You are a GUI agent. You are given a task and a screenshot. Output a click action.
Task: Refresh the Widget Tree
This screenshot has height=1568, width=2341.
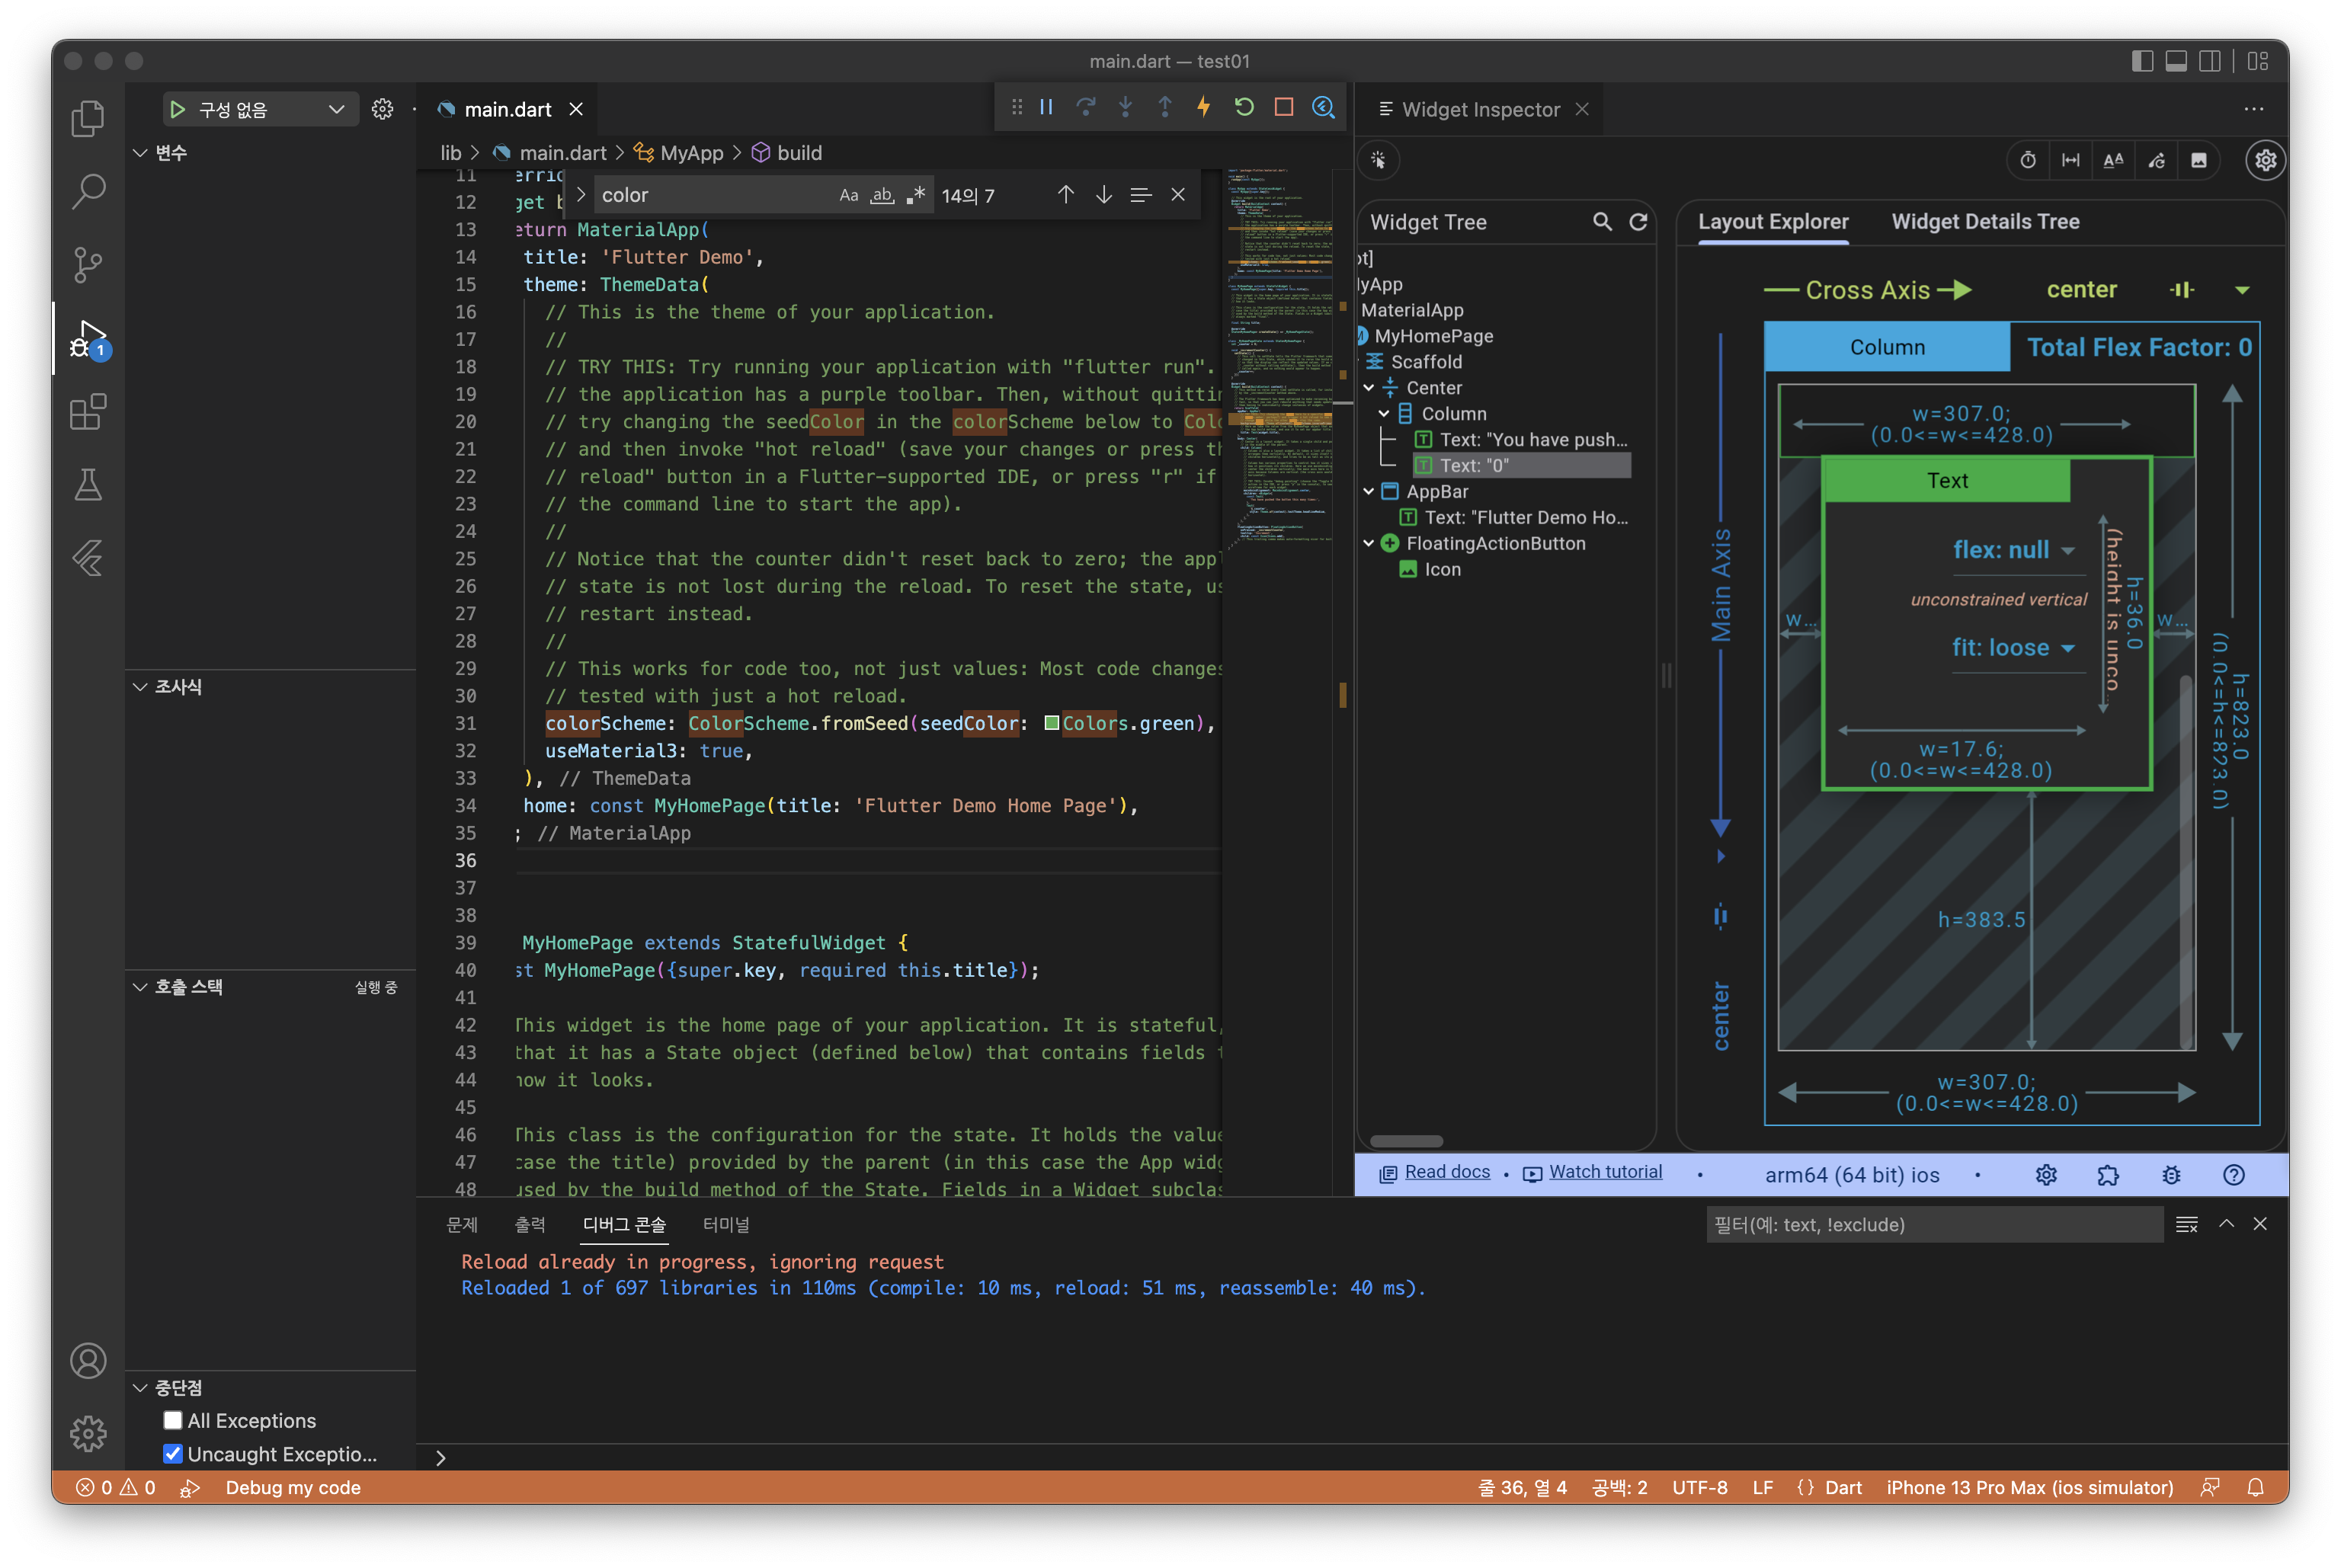pos(1638,222)
